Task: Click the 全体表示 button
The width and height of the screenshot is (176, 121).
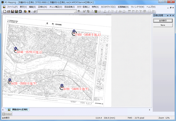Action: [x=163, y=20]
